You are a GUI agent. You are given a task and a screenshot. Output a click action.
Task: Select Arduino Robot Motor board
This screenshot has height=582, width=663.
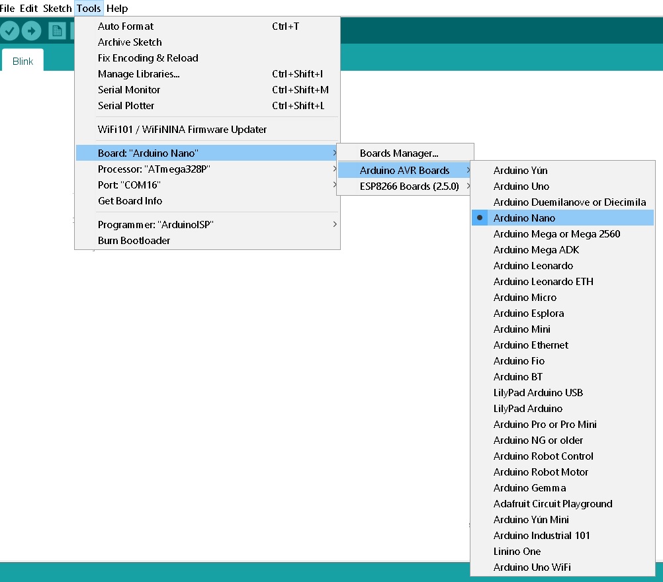pyautogui.click(x=562, y=472)
